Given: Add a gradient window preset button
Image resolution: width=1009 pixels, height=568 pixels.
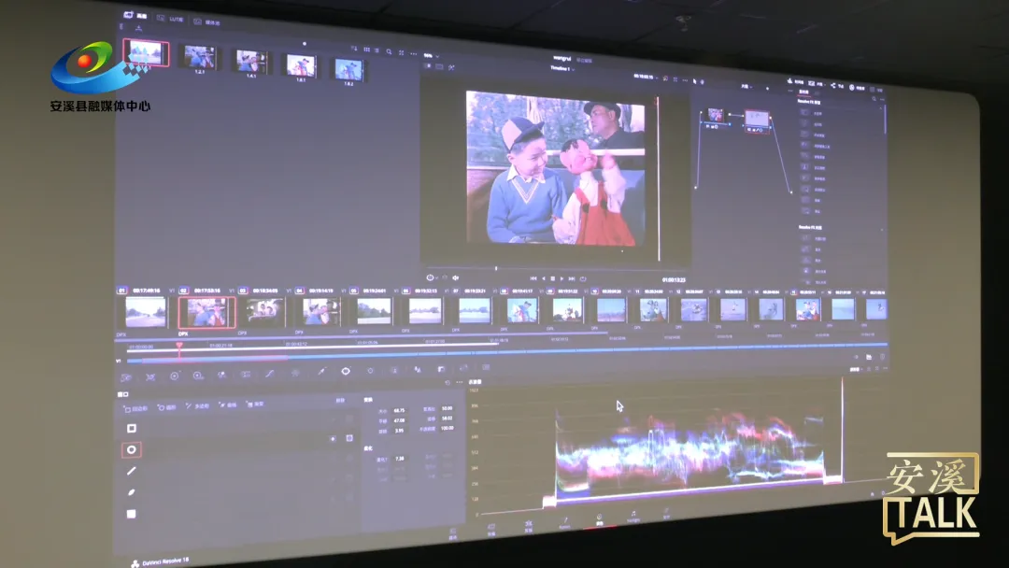Looking at the screenshot, I should 255,404.
